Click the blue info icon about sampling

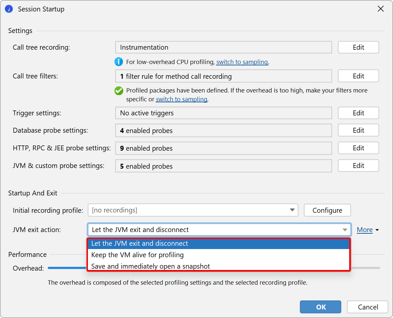click(x=118, y=62)
